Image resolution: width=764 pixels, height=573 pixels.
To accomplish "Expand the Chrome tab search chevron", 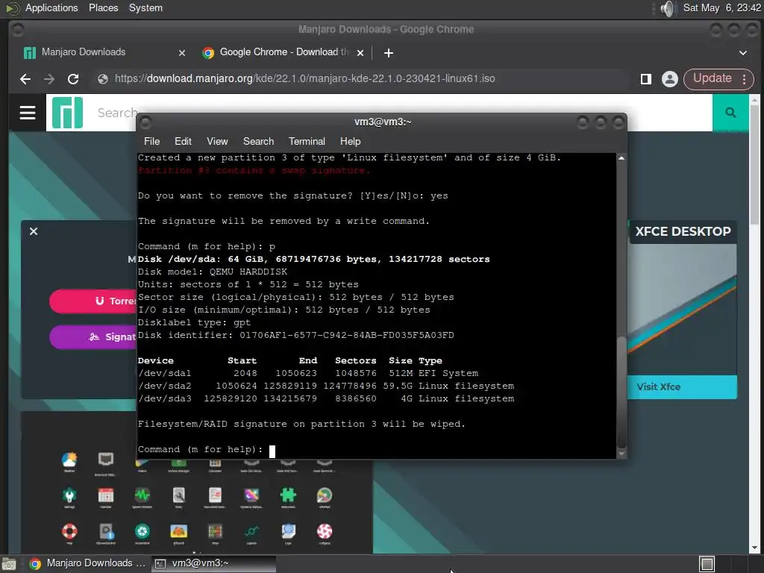I will (743, 53).
